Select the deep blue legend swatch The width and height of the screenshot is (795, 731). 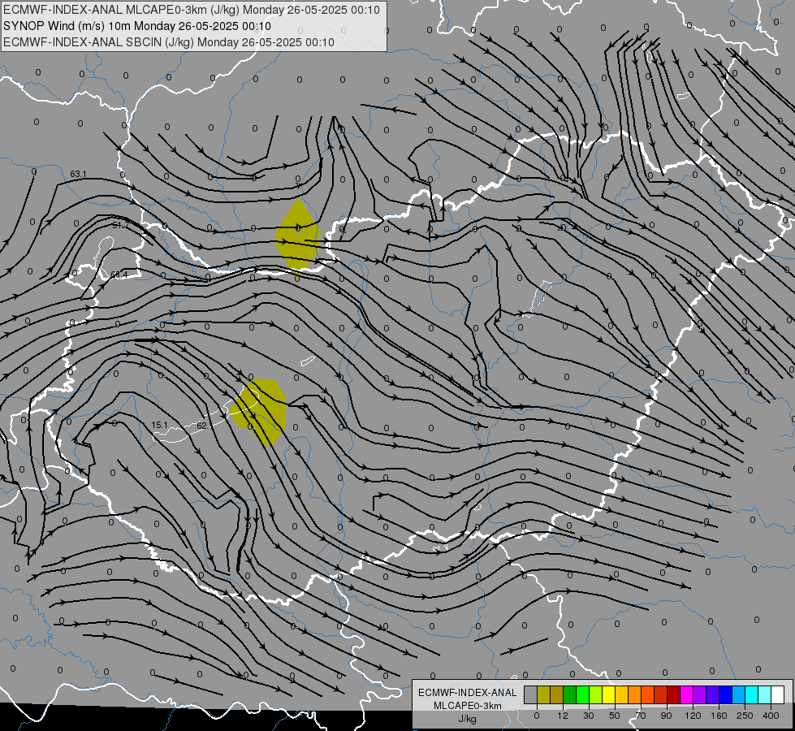tap(726, 694)
